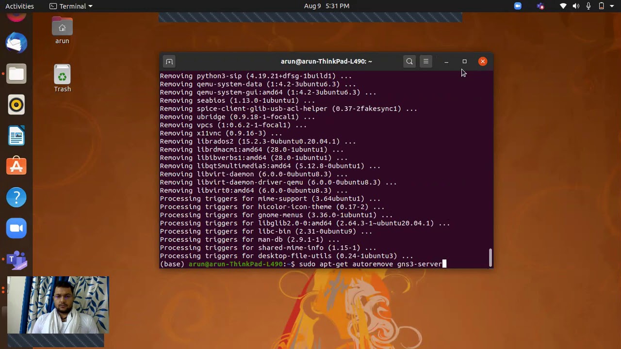Open Ubuntu Software from the dock
621x349 pixels.
point(16,166)
